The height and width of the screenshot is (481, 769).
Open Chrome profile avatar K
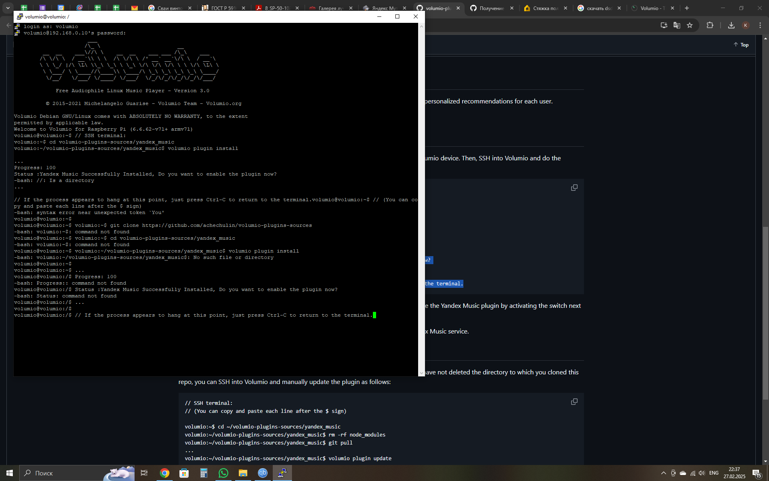pos(746,25)
